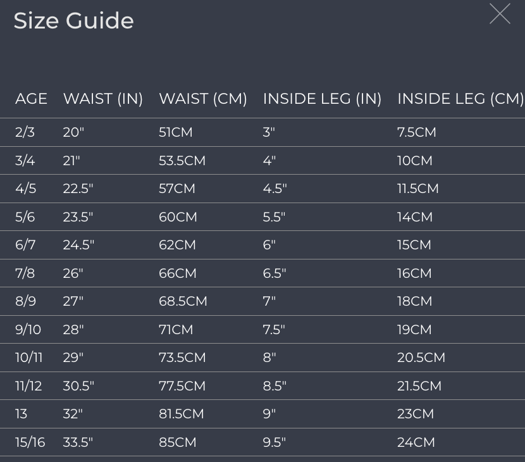525x462 pixels.
Task: Select the WAIST (IN) column header
Action: click(x=103, y=99)
